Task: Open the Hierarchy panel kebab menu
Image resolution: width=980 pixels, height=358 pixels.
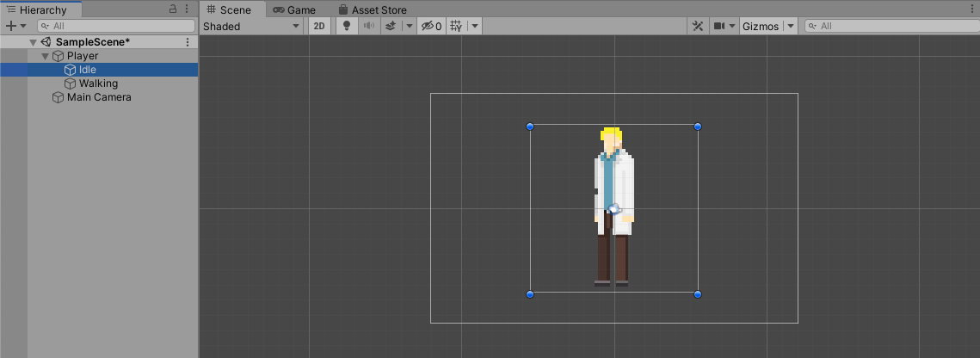Action: [186, 9]
